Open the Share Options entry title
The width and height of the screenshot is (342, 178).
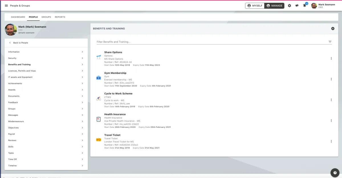113,52
